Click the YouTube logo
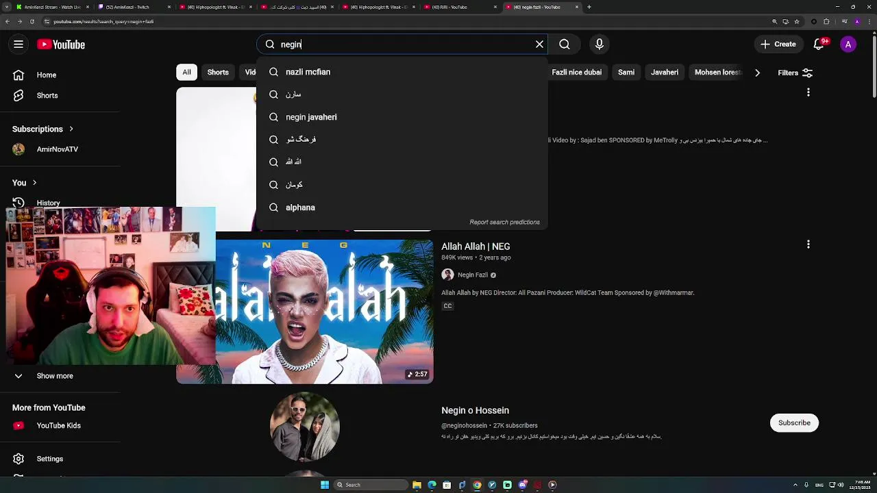Screen dimensions: 877x493 point(61,45)
